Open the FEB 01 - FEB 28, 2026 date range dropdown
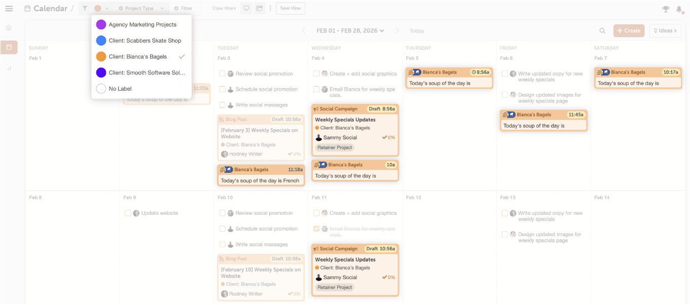 click(350, 31)
